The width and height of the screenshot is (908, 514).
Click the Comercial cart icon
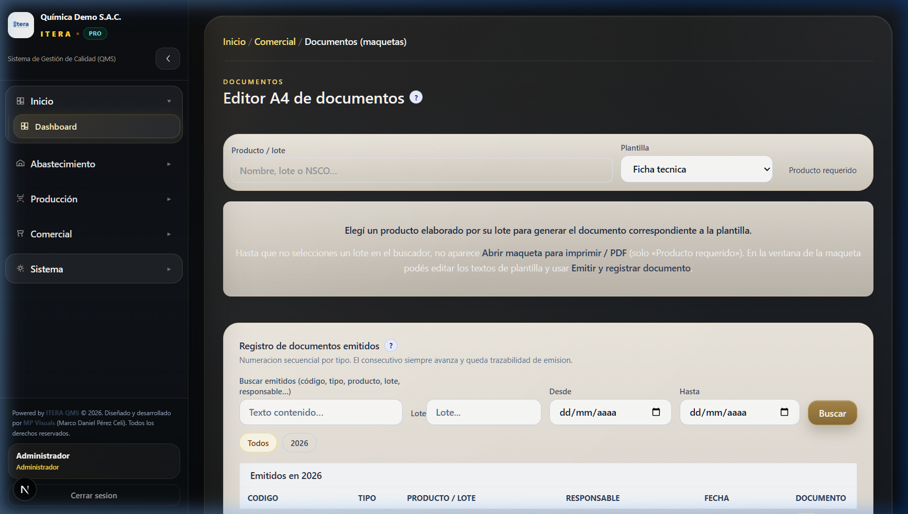(20, 233)
